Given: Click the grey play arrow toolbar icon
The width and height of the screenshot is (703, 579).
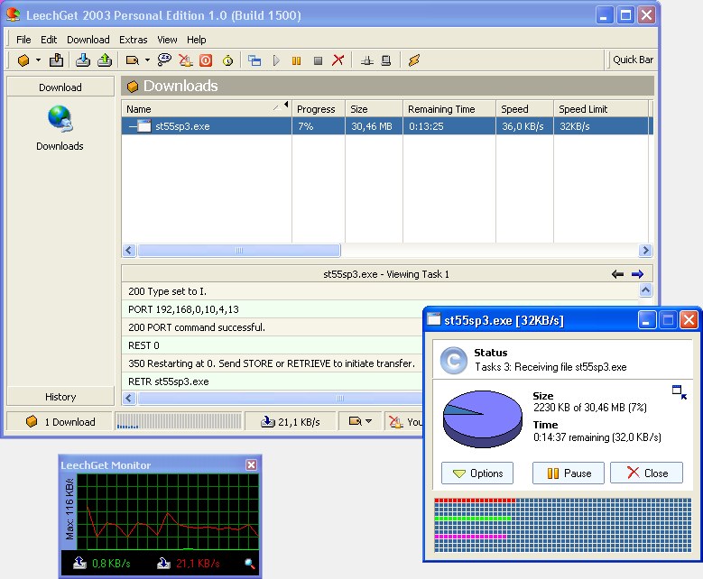Looking at the screenshot, I should click(276, 60).
